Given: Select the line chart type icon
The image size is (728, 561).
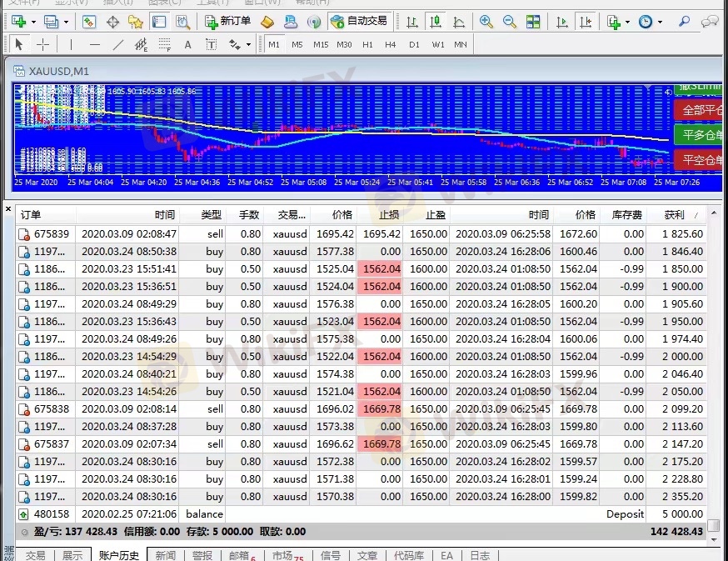Looking at the screenshot, I should (457, 22).
